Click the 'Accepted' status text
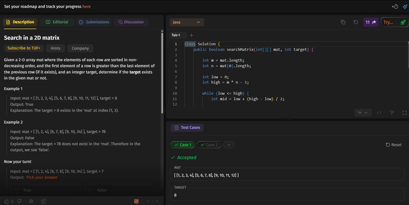Screen dimensions: 409x205 pyautogui.click(x=187, y=158)
